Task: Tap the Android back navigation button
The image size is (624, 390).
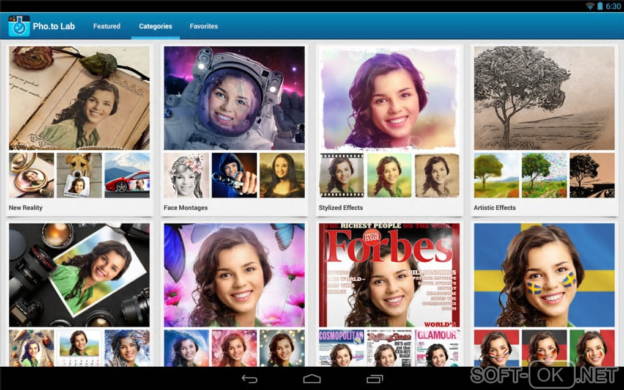Action: click(250, 379)
